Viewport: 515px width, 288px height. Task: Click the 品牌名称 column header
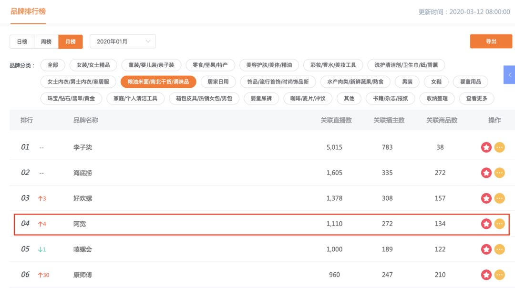tap(85, 120)
